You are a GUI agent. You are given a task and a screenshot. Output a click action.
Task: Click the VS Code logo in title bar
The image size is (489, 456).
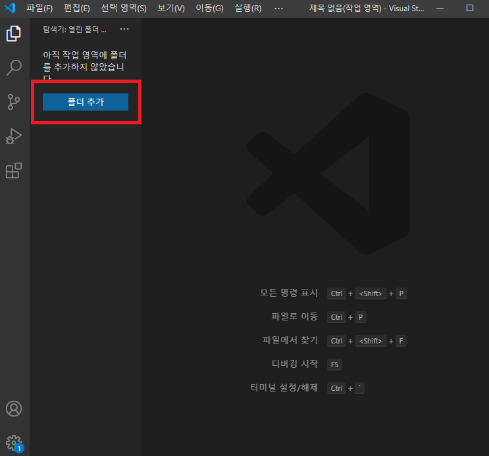pyautogui.click(x=10, y=8)
